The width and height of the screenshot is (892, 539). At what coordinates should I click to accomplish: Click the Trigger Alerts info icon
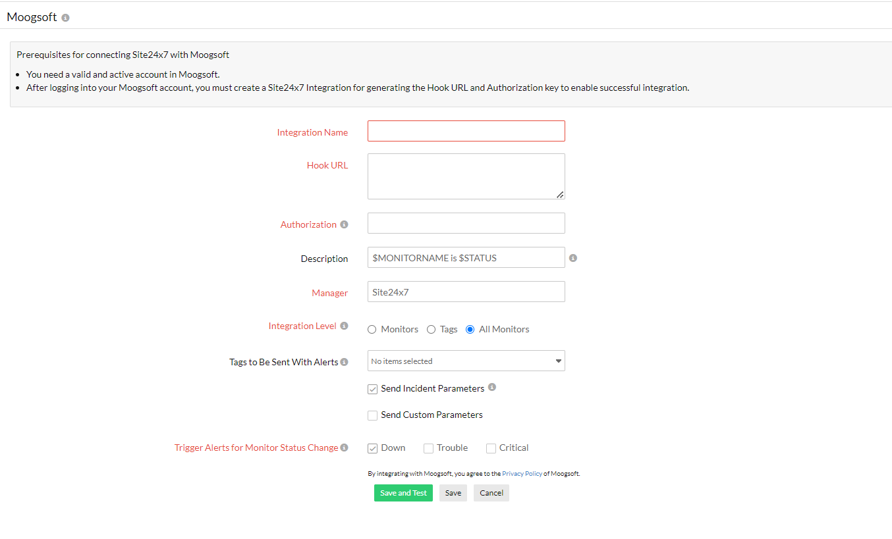[x=344, y=448]
